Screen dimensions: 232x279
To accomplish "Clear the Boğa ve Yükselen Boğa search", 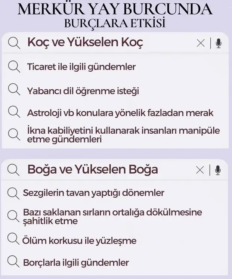I will coord(200,170).
